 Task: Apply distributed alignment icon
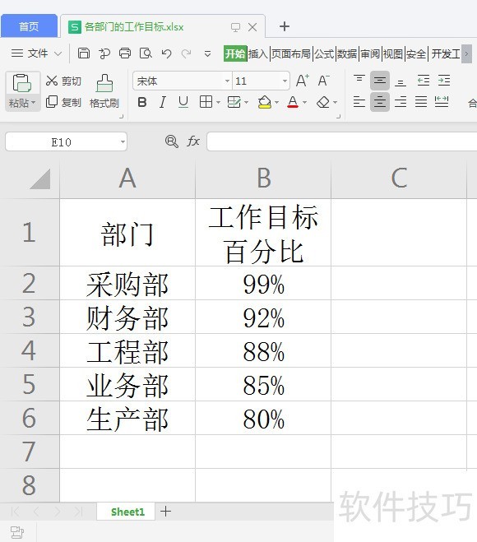(442, 102)
